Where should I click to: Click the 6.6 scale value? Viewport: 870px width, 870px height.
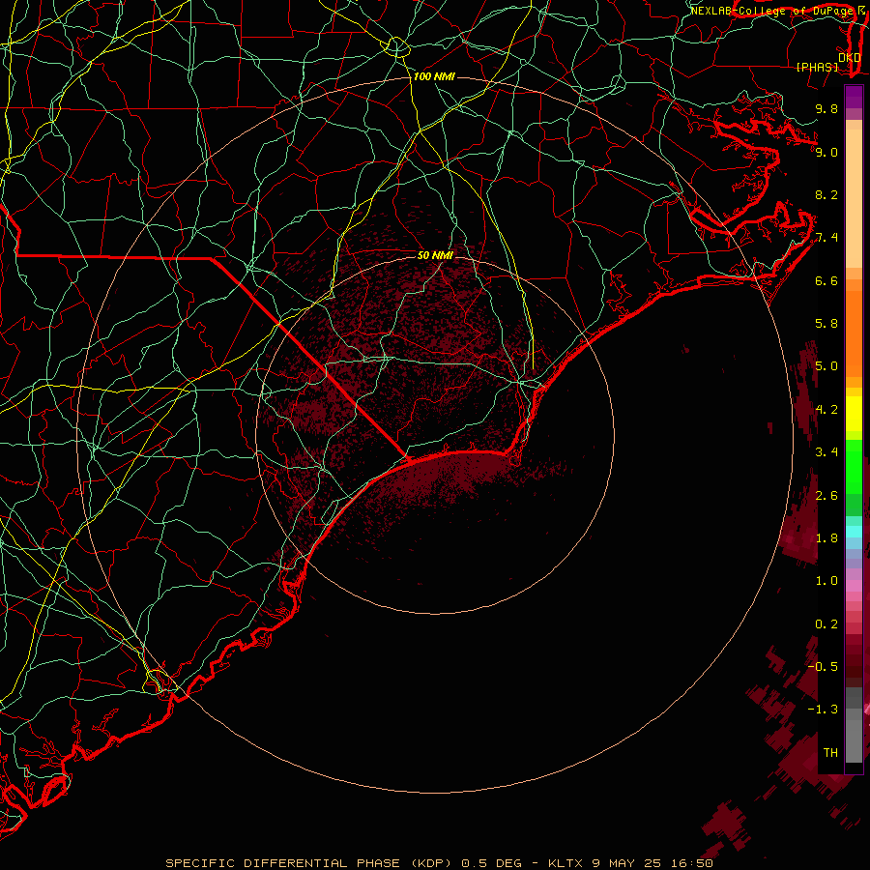point(826,280)
